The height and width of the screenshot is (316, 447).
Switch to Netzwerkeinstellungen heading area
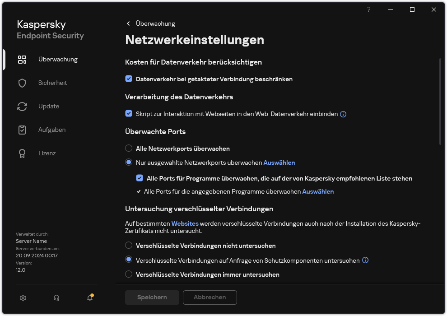pyautogui.click(x=195, y=40)
